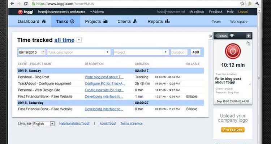Click Help translating Toggl link
This screenshot has height=144, width=271.
(x=74, y=123)
